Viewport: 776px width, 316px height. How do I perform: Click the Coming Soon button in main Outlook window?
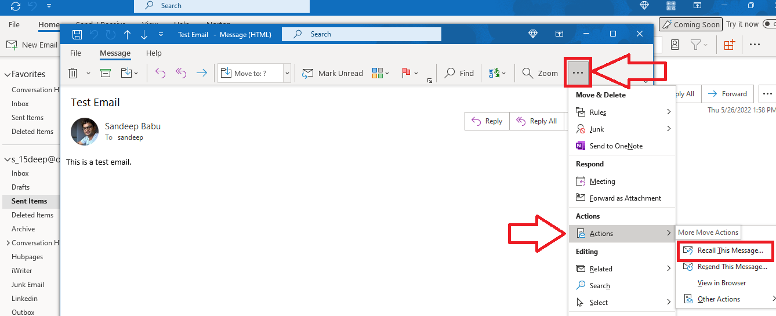691,24
